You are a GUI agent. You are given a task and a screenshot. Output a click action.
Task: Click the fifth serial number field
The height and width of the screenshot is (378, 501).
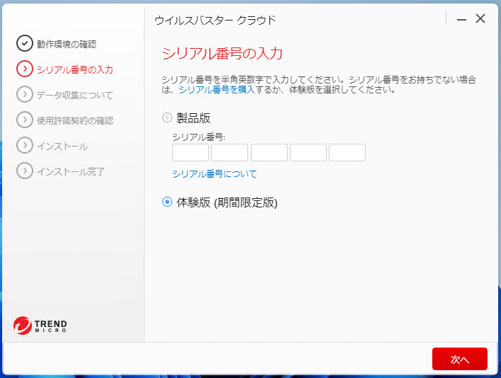347,153
